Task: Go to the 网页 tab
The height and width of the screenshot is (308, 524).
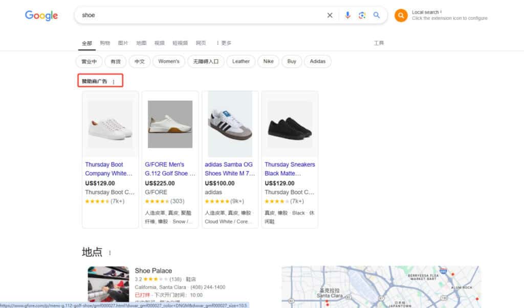Action: tap(201, 43)
